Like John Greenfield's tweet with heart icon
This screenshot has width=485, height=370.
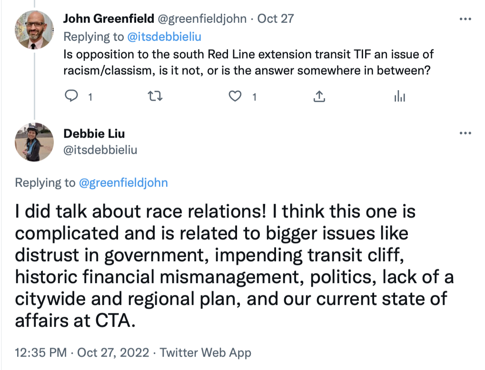pyautogui.click(x=235, y=96)
